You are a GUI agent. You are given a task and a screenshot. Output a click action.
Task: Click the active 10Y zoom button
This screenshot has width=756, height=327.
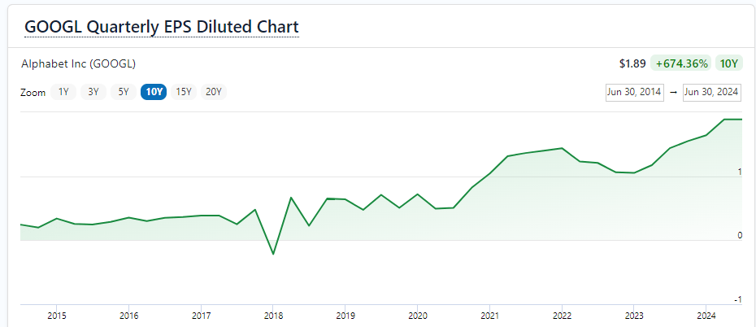coord(153,92)
